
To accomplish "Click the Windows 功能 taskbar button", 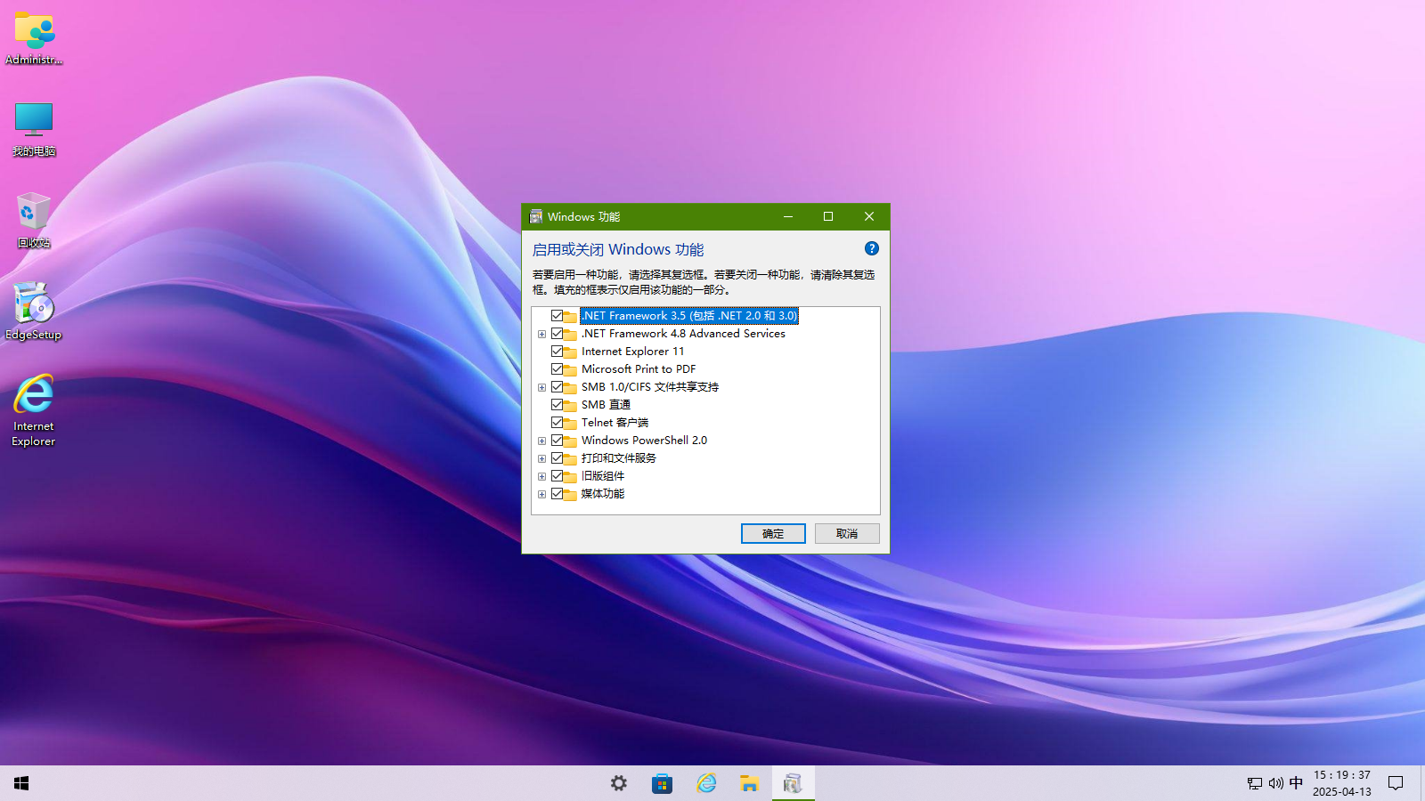I will 793,783.
